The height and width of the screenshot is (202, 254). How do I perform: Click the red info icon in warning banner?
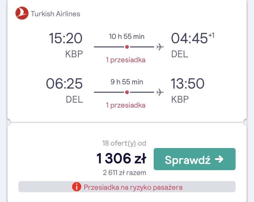coord(77,187)
